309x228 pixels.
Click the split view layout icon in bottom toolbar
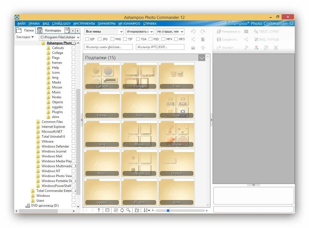pyautogui.click(x=107, y=210)
